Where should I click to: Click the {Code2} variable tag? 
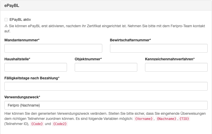coord(60,124)
